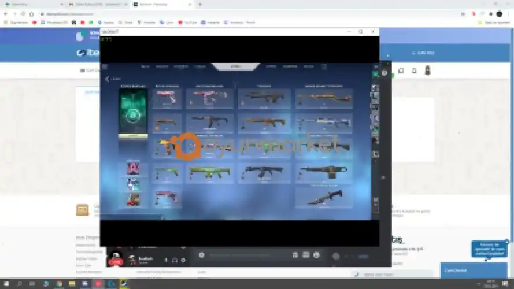Open Discord user settings gear
Viewport: 514px width, 289px height.
click(183, 260)
